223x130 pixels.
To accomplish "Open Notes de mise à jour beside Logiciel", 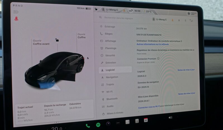I will [x=186, y=70].
